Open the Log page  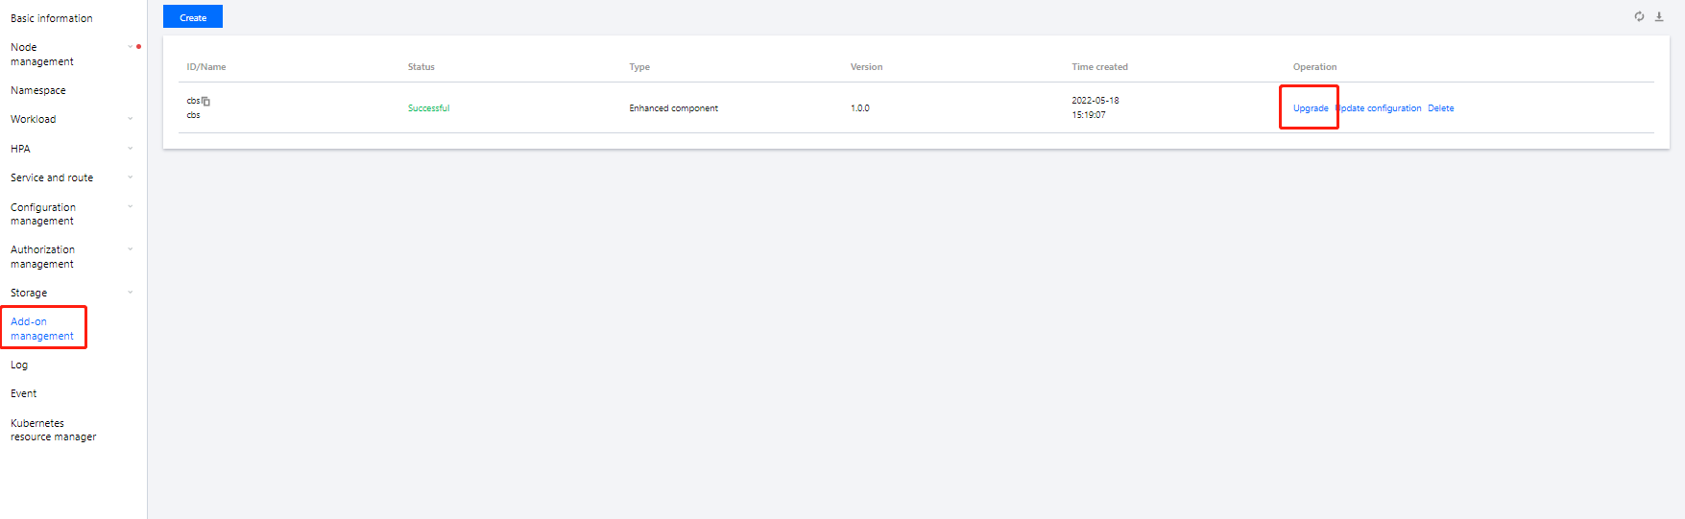click(19, 365)
